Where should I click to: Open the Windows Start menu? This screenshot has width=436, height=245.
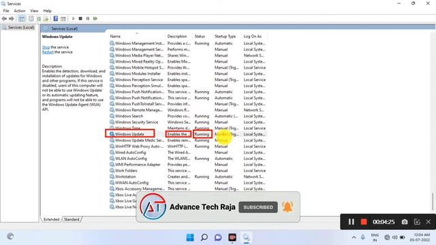[190, 238]
